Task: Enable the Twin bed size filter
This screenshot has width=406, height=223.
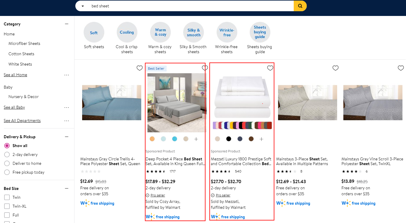Action: (7, 197)
